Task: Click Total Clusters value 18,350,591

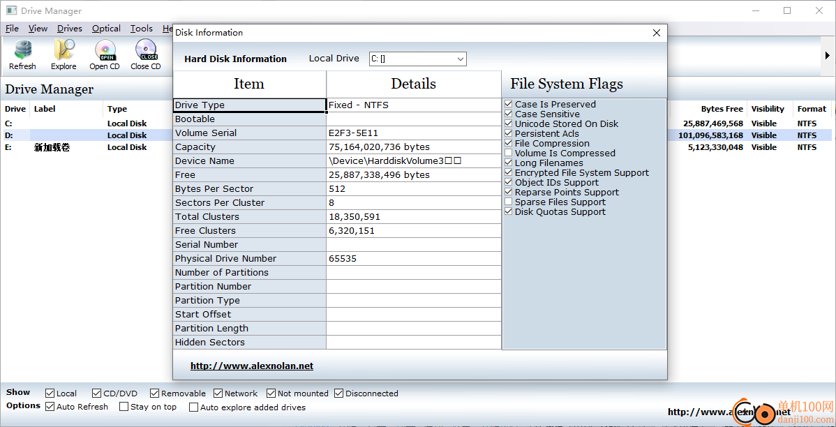Action: click(414, 216)
